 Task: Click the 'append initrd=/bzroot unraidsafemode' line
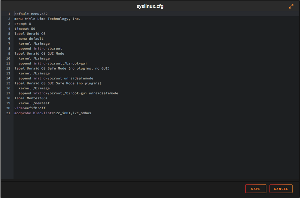click(56, 78)
